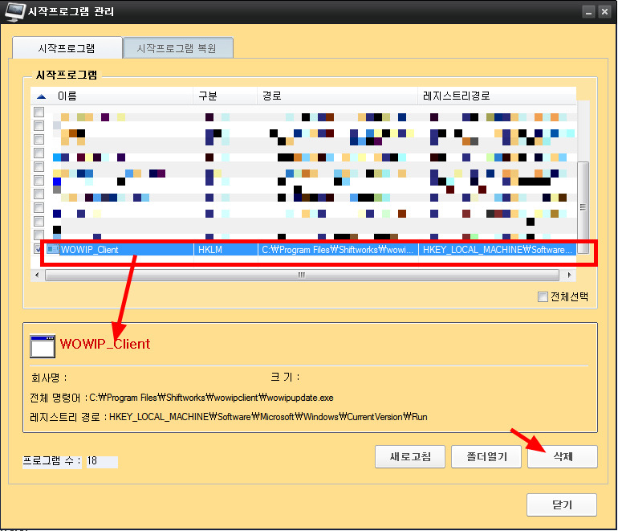Select the WOWIP_Client entry in the list
Screen dimensions: 618x531
click(x=120, y=250)
